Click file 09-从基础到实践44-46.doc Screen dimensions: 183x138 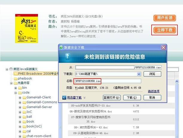91,133
